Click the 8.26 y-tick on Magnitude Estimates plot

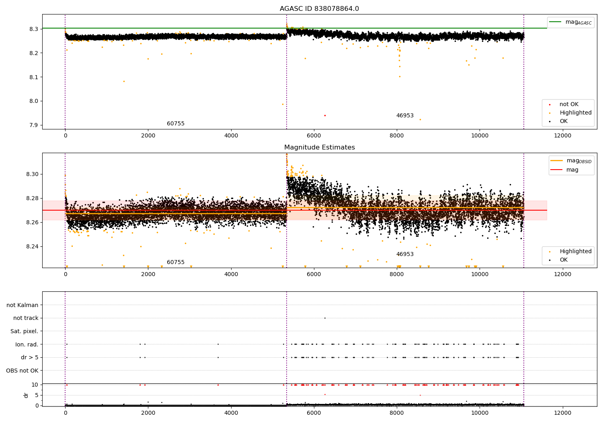click(x=32, y=223)
